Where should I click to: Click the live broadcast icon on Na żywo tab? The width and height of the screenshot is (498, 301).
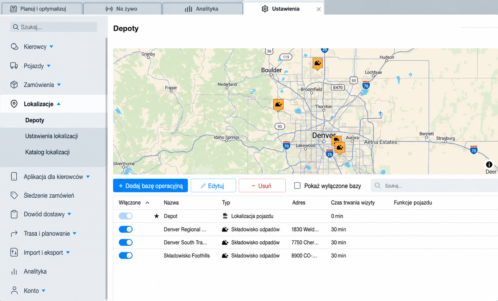coord(109,9)
